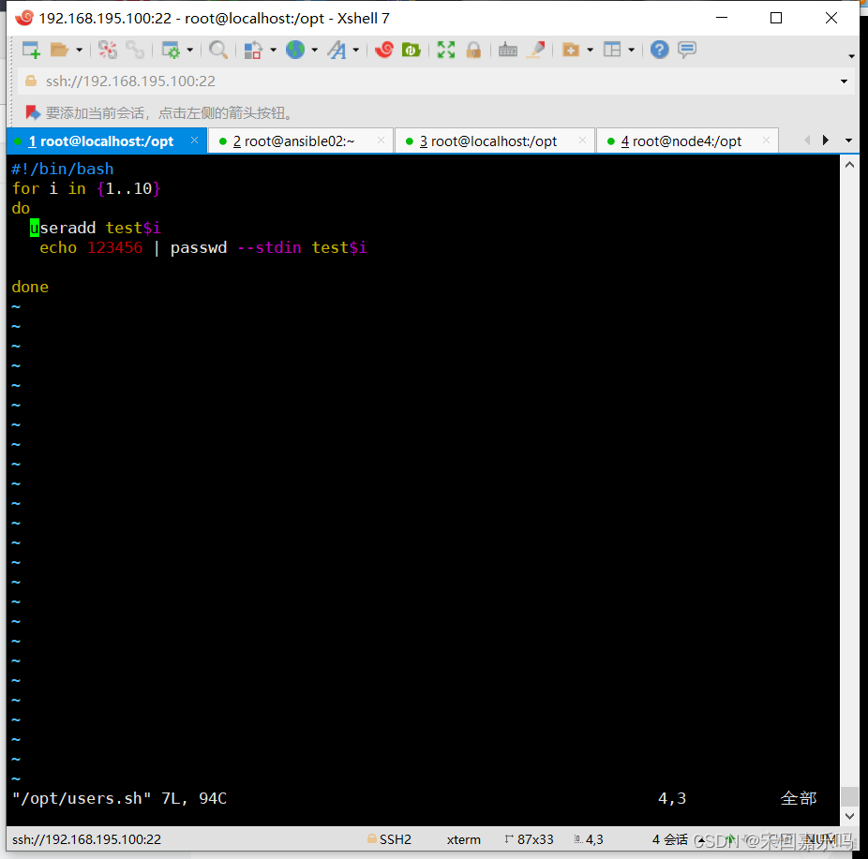Expand the address bar history dropdown
This screenshot has height=859, width=868.
click(845, 81)
